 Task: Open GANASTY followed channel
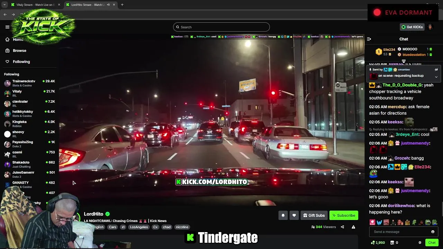[29, 184]
